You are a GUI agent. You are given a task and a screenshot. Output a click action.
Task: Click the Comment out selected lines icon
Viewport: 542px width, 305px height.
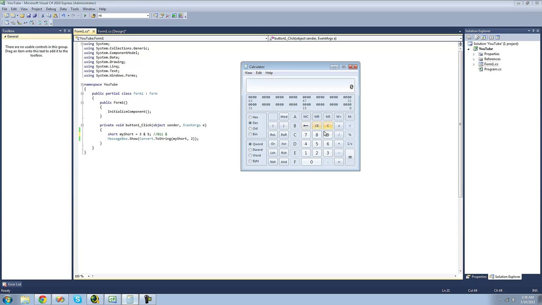coord(40,22)
